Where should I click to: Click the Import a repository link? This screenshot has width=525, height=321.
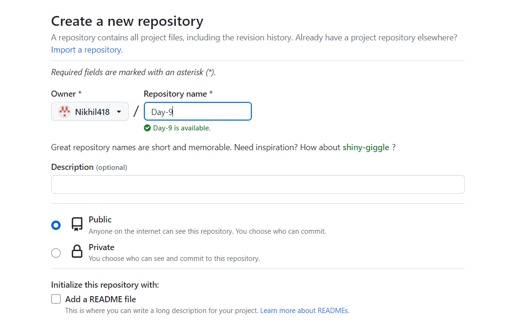coord(87,50)
